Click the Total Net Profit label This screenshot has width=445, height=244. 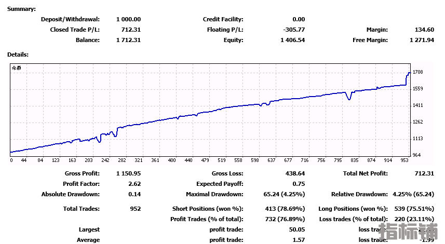(365, 173)
